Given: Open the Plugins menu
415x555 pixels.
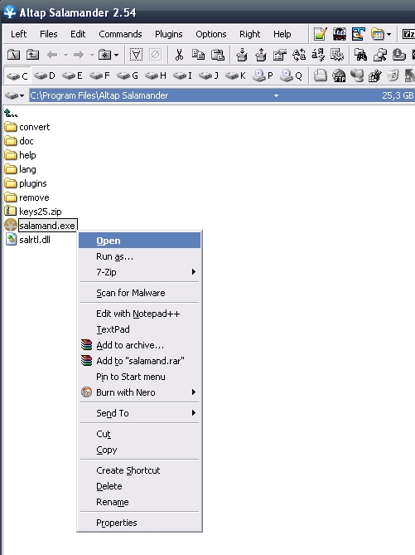Looking at the screenshot, I should pos(169,34).
